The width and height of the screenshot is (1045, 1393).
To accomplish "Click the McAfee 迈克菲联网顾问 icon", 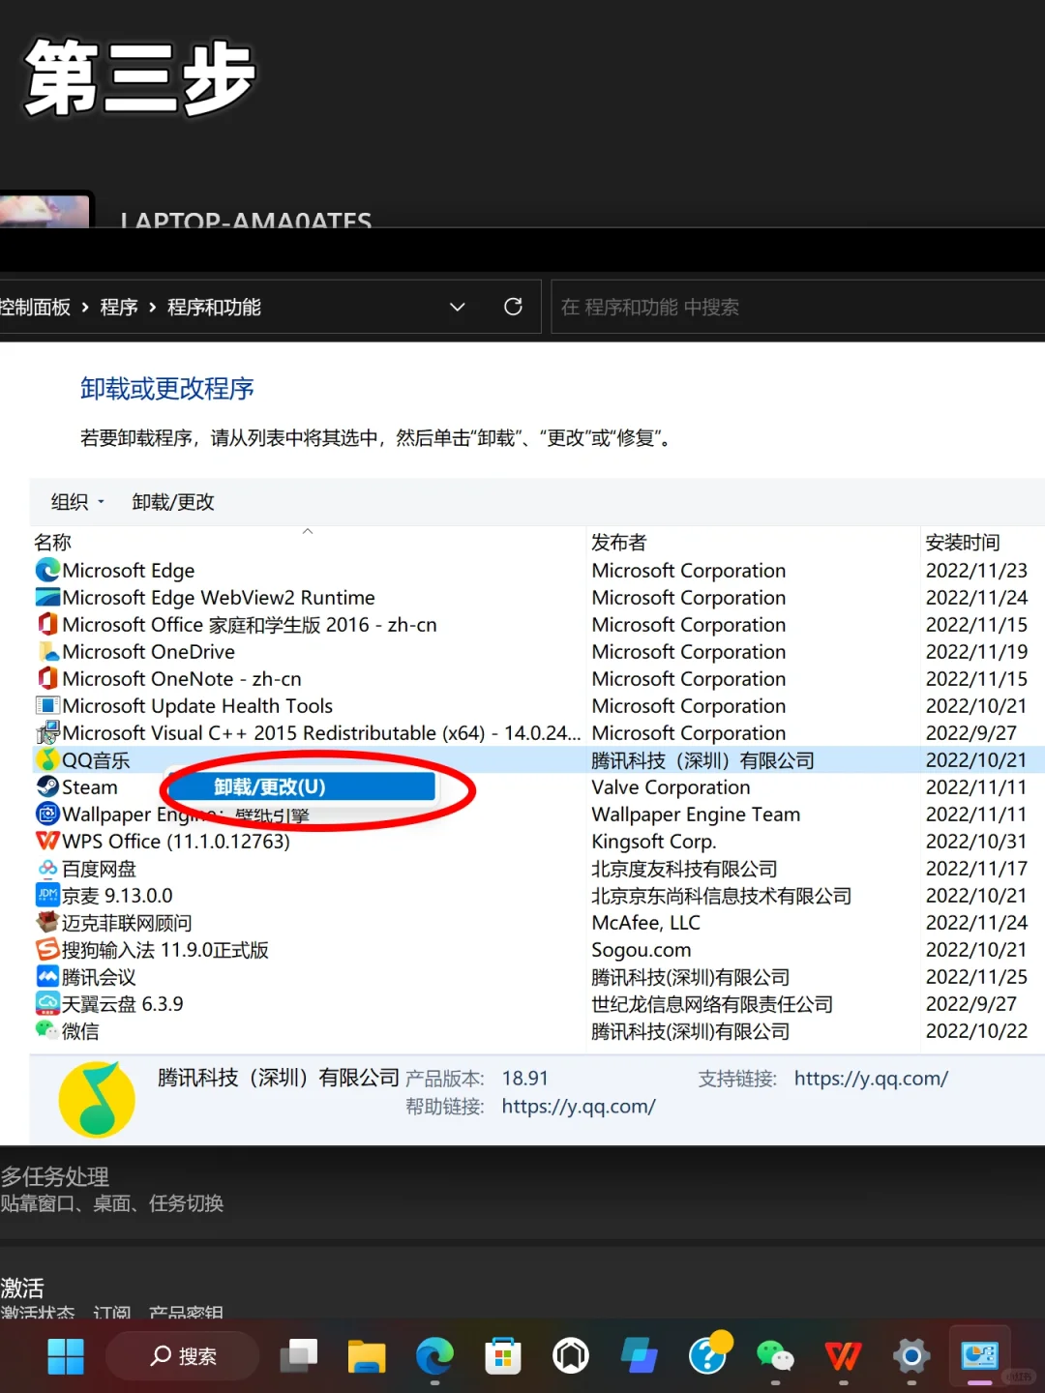I will 46,923.
